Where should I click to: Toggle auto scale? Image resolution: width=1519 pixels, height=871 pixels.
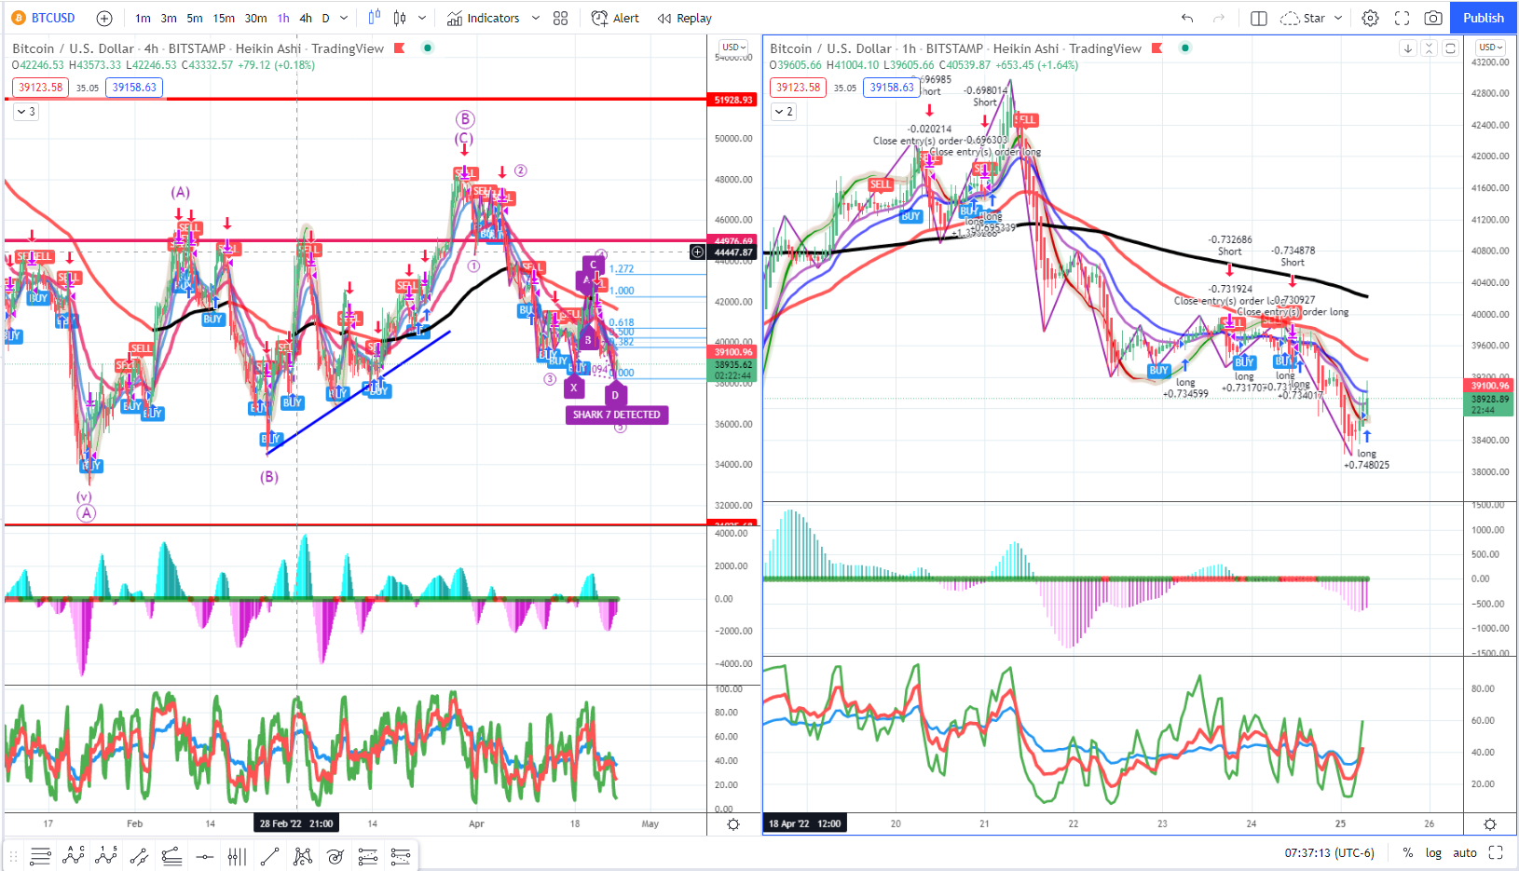coord(1465,852)
